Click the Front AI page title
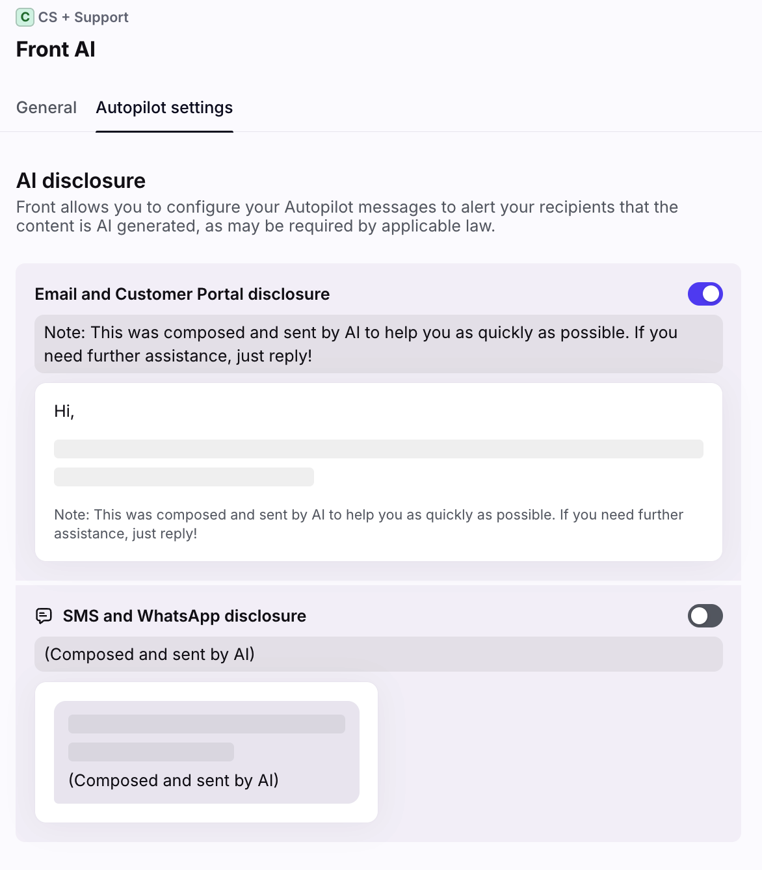Screen dimensions: 762x870 tap(56, 49)
